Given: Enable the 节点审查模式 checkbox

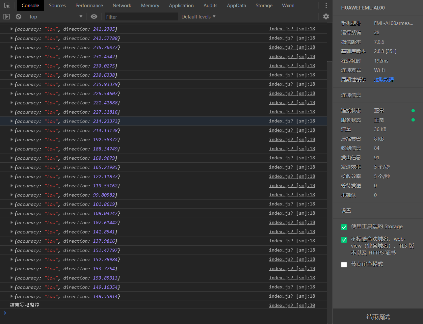Looking at the screenshot, I should coord(344,264).
